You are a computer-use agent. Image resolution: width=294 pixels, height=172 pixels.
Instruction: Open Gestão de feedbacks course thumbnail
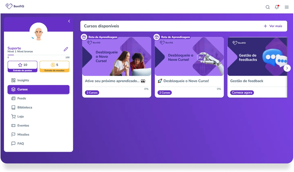(257, 56)
